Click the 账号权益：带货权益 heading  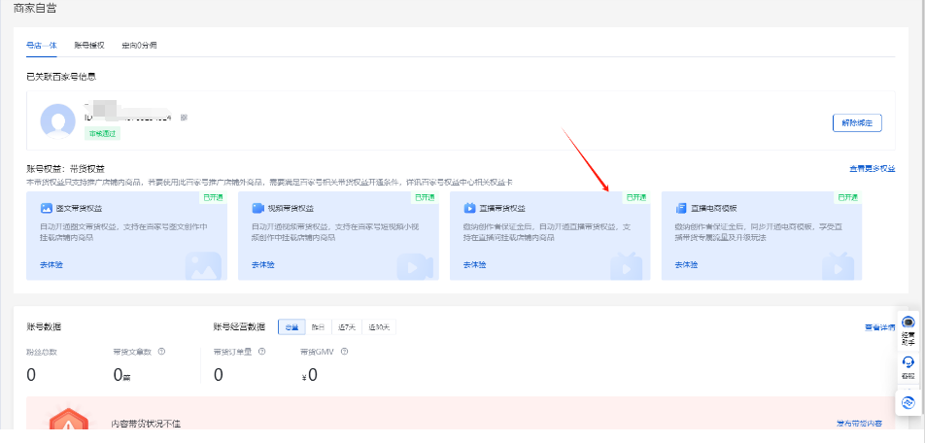(65, 169)
